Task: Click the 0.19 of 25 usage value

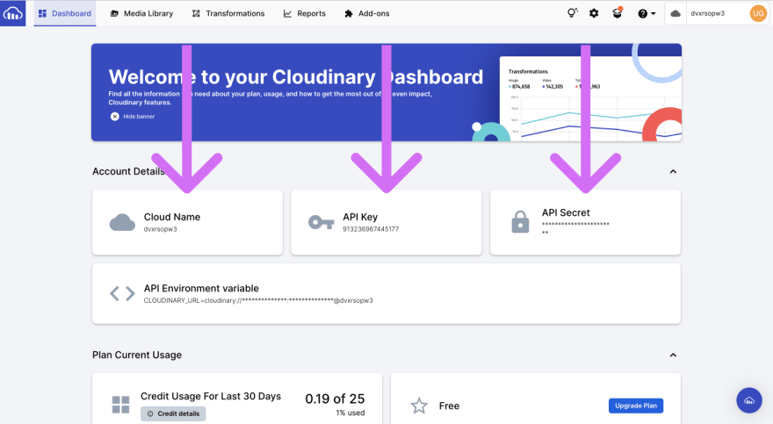Action: click(x=335, y=399)
